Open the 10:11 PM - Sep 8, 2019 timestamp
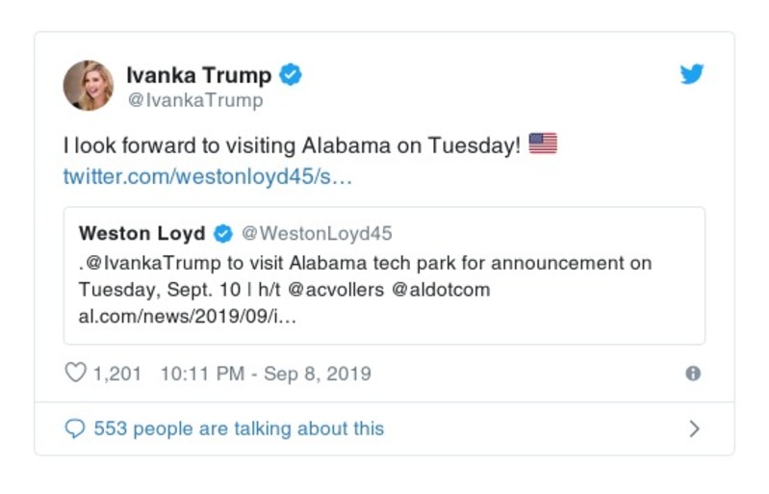The width and height of the screenshot is (769, 494). (266, 375)
